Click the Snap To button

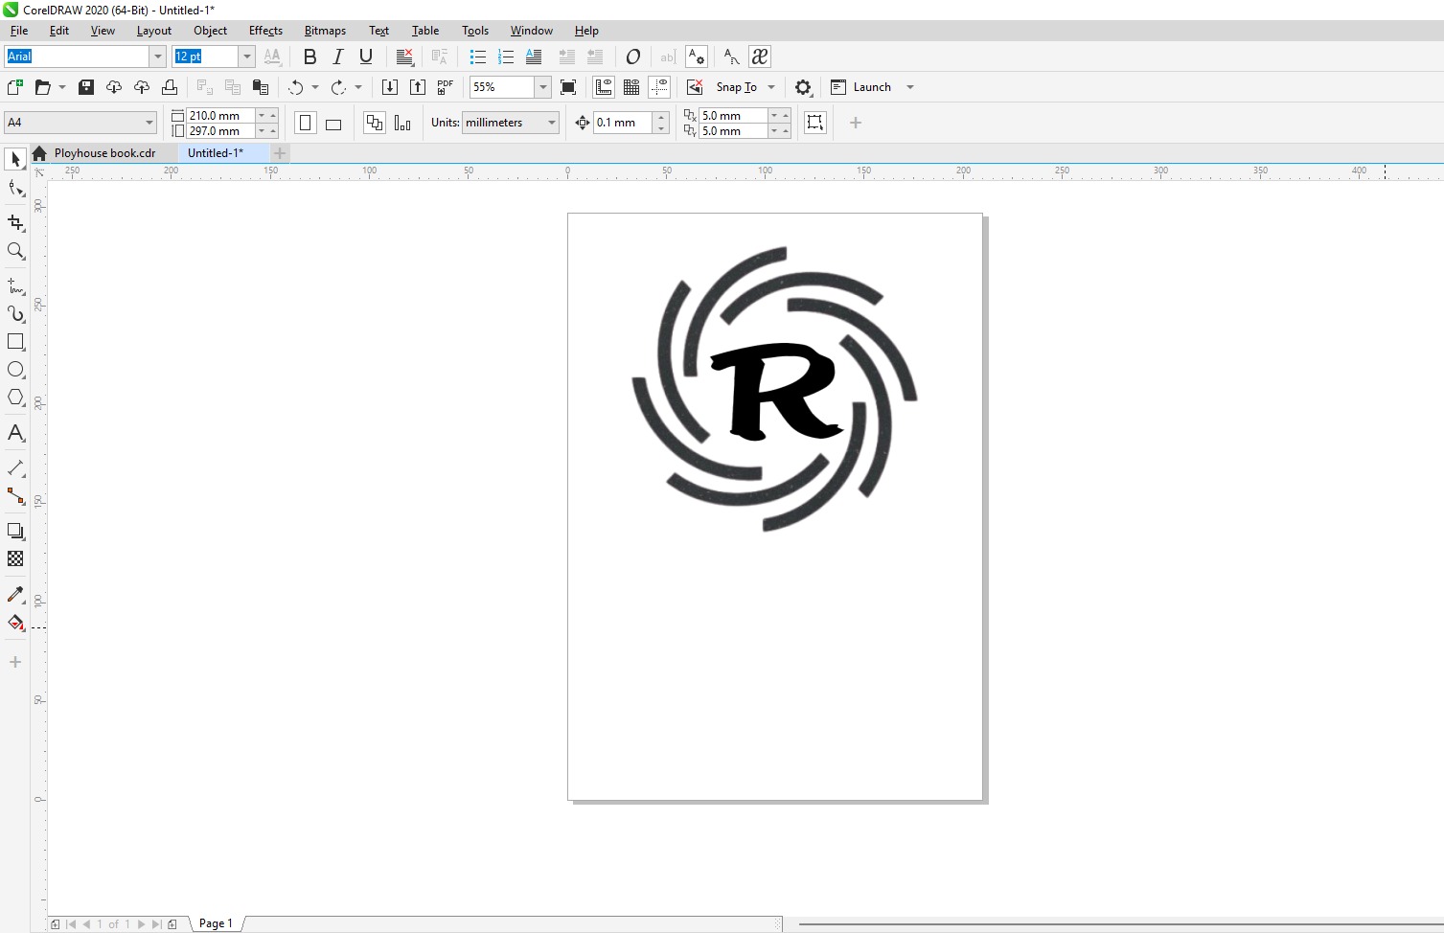pyautogui.click(x=736, y=87)
